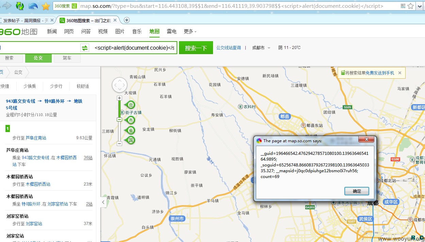This screenshot has height=242, width=425.
Task: Open 新闻 in the top navigation
Action: click(x=52, y=31)
